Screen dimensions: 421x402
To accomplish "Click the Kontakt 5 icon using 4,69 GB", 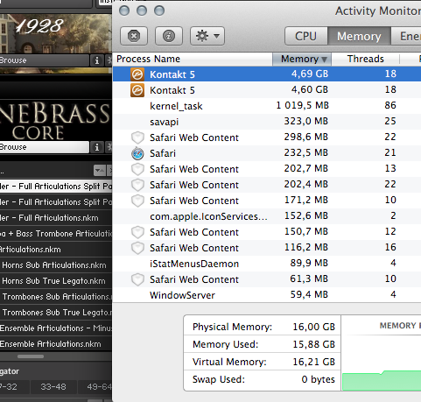I will click(x=137, y=74).
